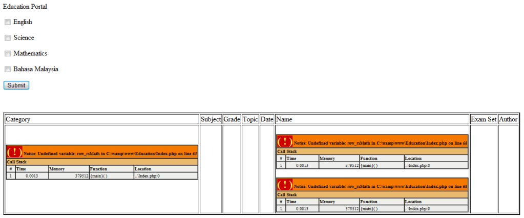Image resolution: width=524 pixels, height=218 pixels.
Task: Click warning icon in upper Name column error
Action: 285,142
